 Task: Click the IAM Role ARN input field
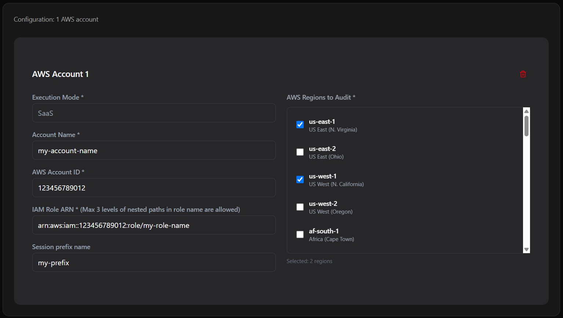coord(154,225)
